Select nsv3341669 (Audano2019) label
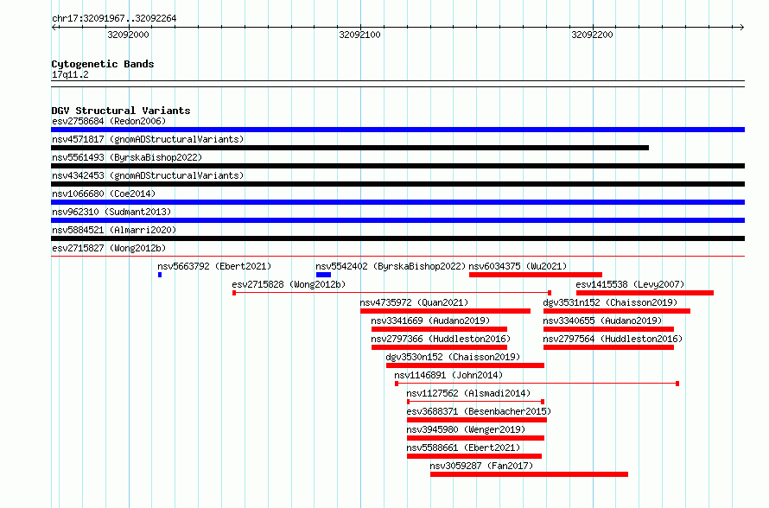The width and height of the screenshot is (769, 508). point(430,321)
